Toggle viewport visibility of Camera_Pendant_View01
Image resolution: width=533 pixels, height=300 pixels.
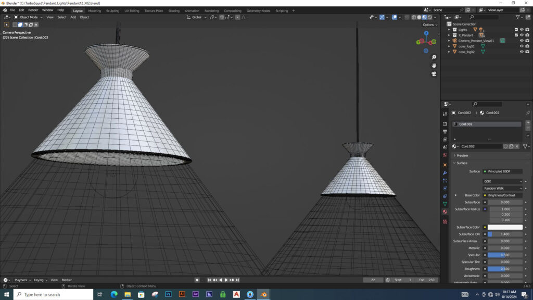click(522, 41)
